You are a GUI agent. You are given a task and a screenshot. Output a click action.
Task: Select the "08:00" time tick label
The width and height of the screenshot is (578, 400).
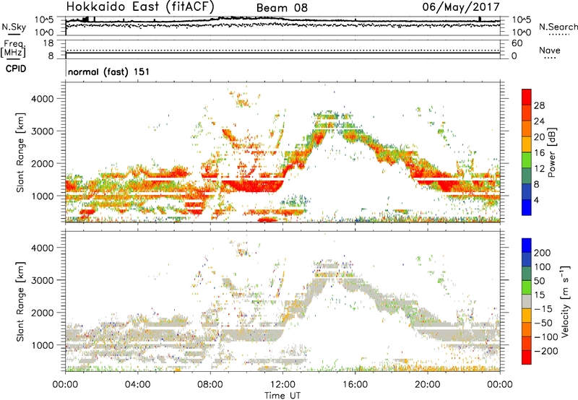click(x=210, y=385)
